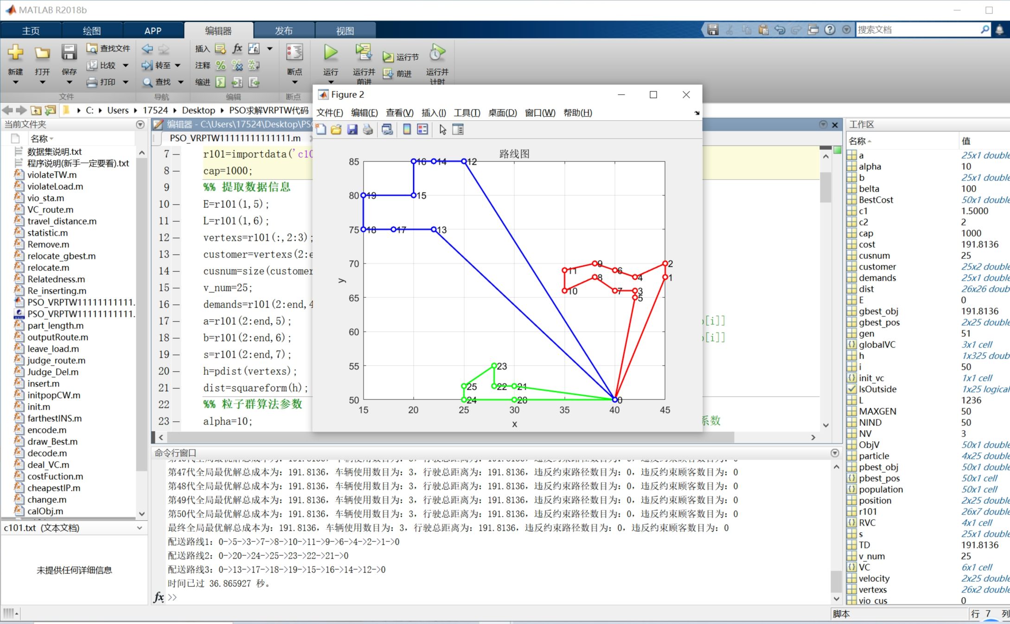Open Property Inspector icon in Figure toolbar

[x=458, y=129]
